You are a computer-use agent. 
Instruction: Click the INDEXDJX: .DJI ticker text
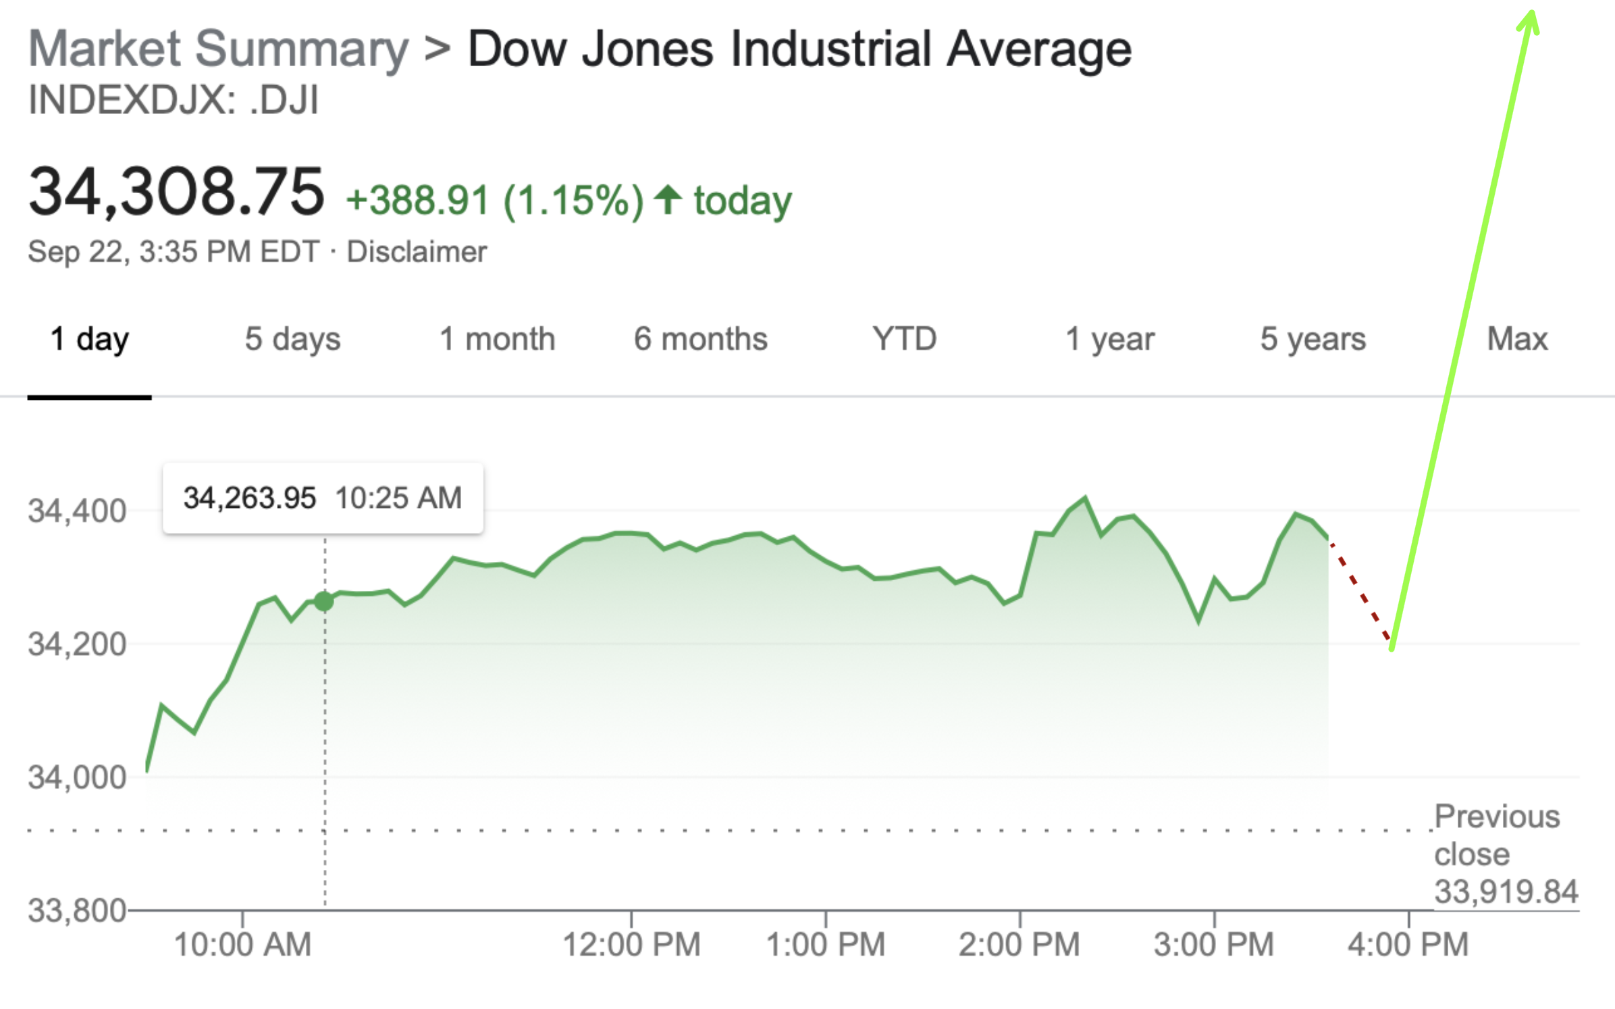tap(173, 100)
